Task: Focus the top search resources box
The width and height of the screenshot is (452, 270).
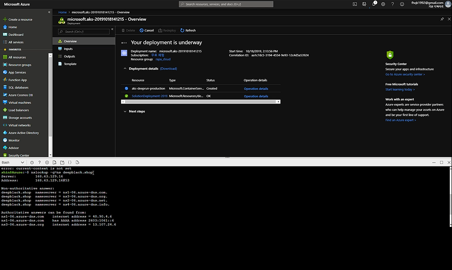Action: [226, 4]
